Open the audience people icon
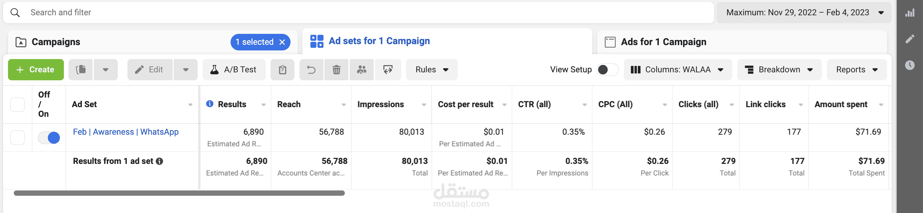The width and height of the screenshot is (923, 213). 362,70
